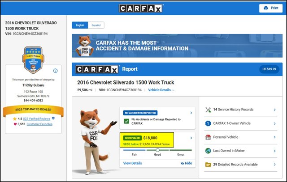Click the TriCity Subaru dealer name
This screenshot has height=182, width=287.
point(33,85)
